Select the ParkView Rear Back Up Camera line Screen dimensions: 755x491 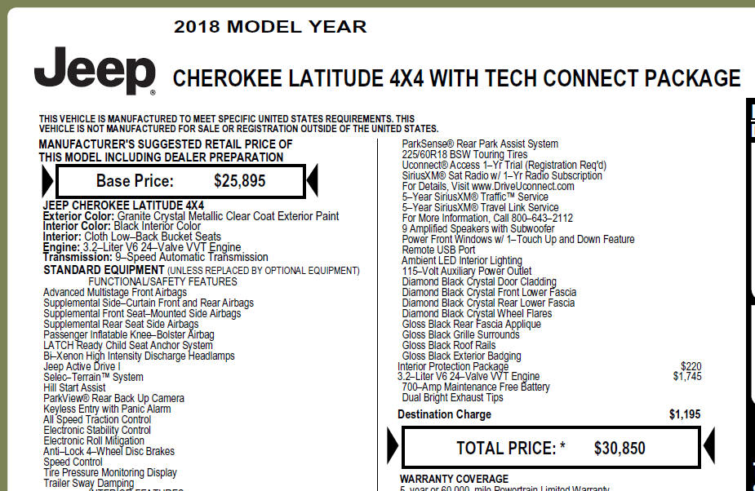pyautogui.click(x=113, y=398)
